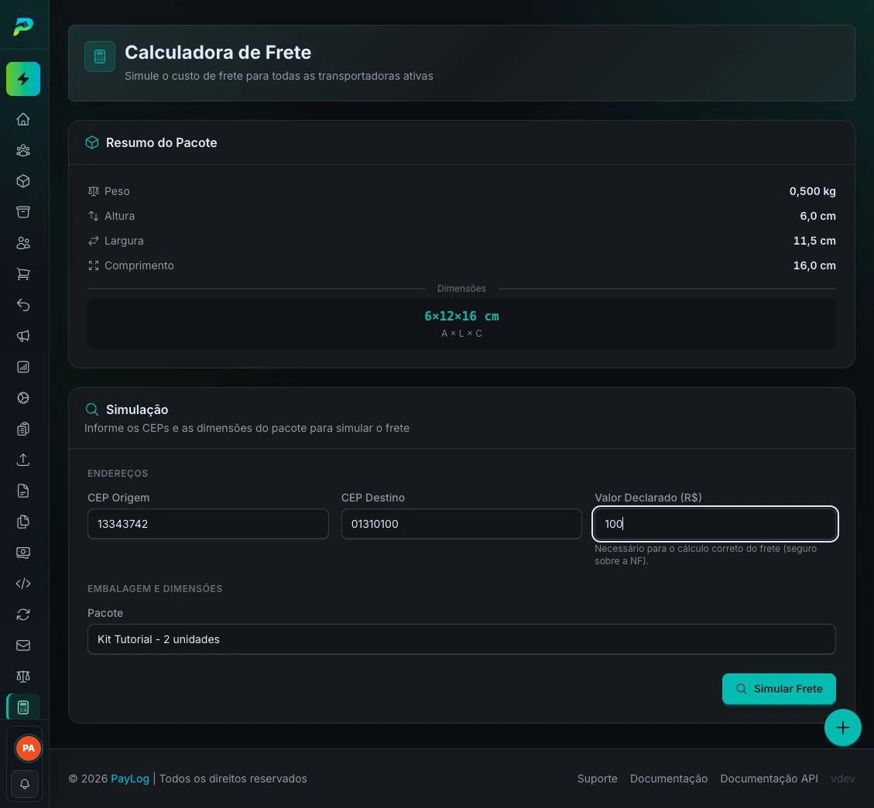Open the monitor screen sidebar icon
Image resolution: width=874 pixels, height=808 pixels.
coord(23,553)
